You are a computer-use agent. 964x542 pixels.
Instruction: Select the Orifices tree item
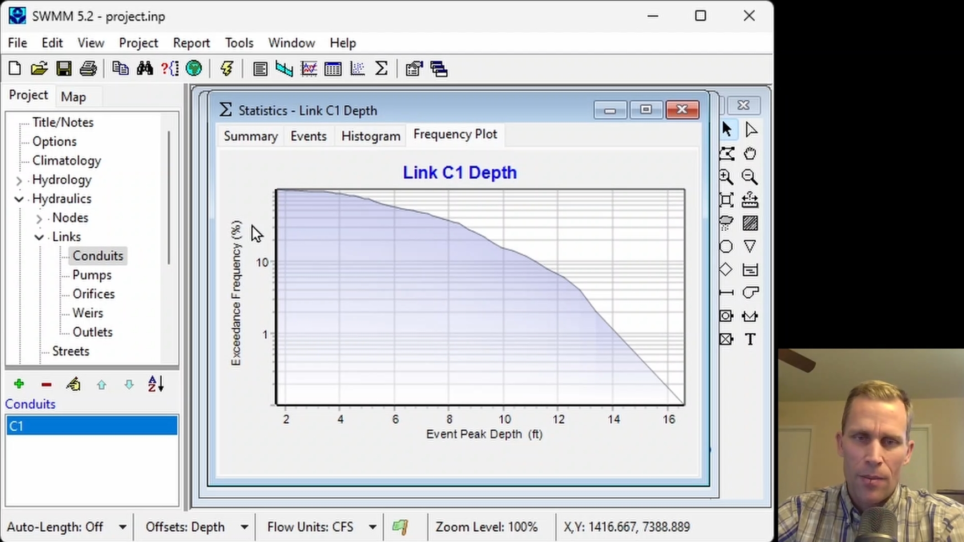tap(94, 294)
